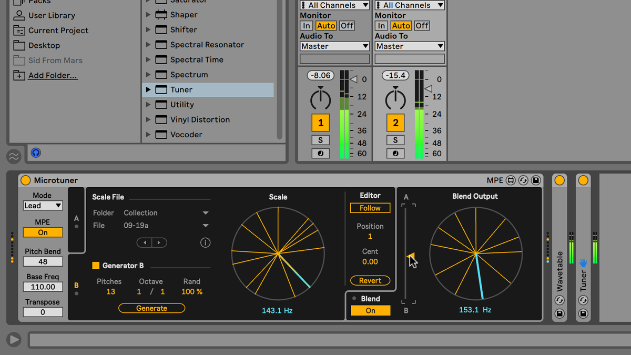This screenshot has width=631, height=355.
Task: Toggle the Generator B section on
Action: (x=97, y=266)
